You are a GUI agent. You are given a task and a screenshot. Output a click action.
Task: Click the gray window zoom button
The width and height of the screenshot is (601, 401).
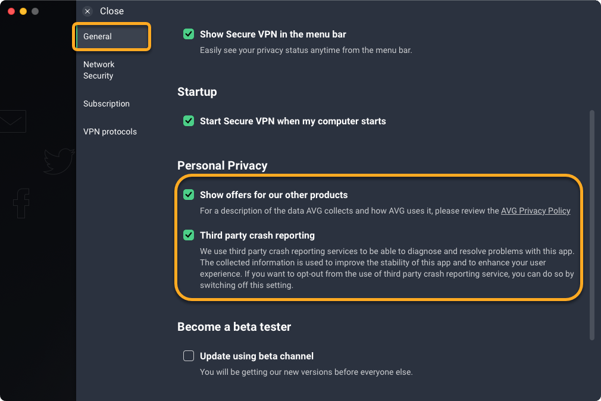tap(35, 11)
